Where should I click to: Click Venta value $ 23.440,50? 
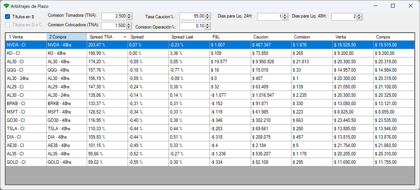click(x=353, y=120)
